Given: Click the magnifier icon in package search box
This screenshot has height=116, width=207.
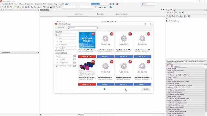Looking at the screenshot, I should click(69, 28).
